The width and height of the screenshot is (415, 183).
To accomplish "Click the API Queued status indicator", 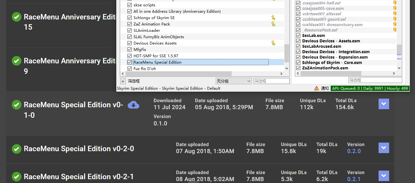I will [x=370, y=88].
